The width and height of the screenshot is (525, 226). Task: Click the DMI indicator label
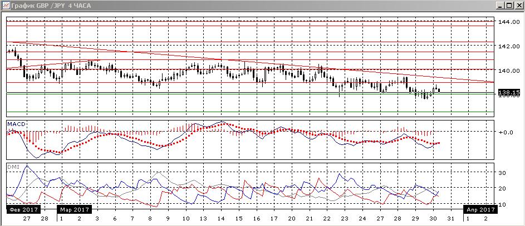coord(12,166)
